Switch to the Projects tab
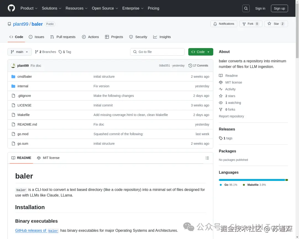Screen dimensions: 299x239 point(114,37)
